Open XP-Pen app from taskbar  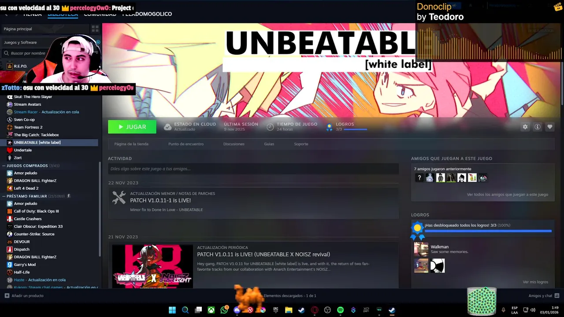click(366, 310)
